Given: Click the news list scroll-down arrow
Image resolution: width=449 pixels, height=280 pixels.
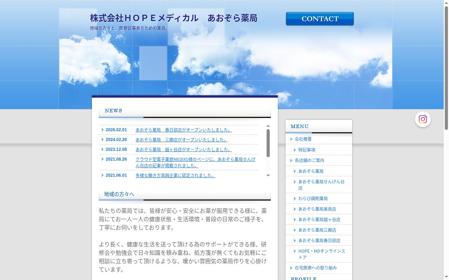Looking at the screenshot, I should tap(268, 176).
